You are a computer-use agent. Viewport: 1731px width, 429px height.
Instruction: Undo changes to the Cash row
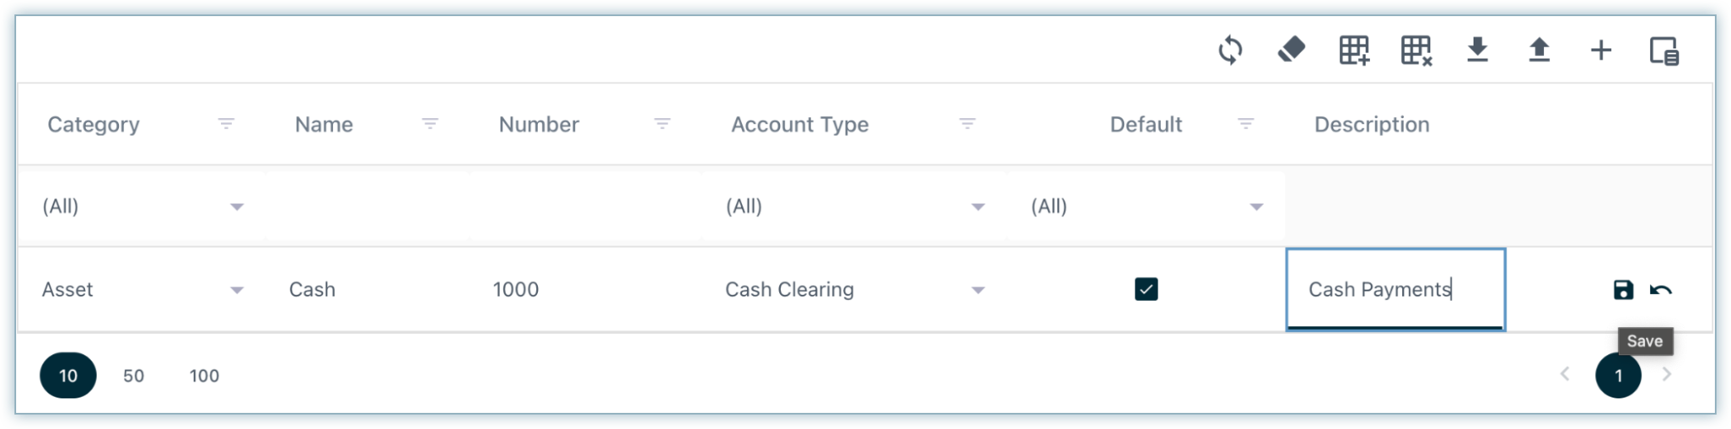[x=1660, y=290]
